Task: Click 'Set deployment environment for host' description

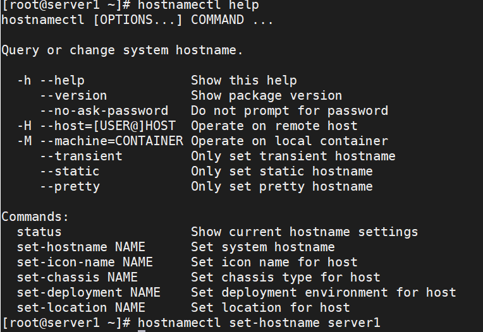Action: coord(324,293)
